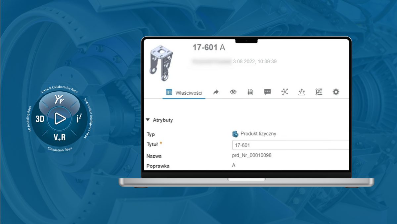This screenshot has height=224, width=397.
Task: Open the Właściwości tab
Action: [184, 93]
